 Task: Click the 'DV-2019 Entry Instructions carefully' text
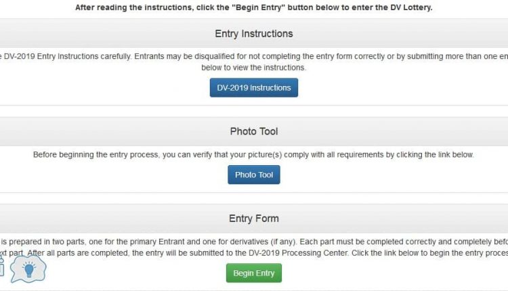(68, 56)
